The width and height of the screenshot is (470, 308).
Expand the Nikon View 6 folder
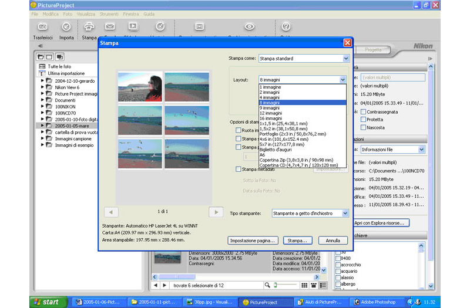[x=42, y=87]
